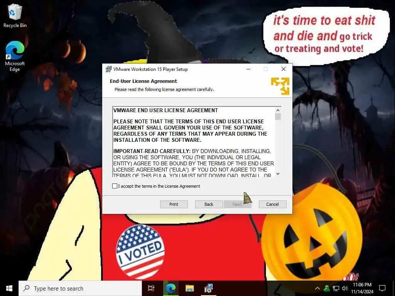Accept the License Agreement terms checkbox
395x296 pixels.
coord(115,186)
